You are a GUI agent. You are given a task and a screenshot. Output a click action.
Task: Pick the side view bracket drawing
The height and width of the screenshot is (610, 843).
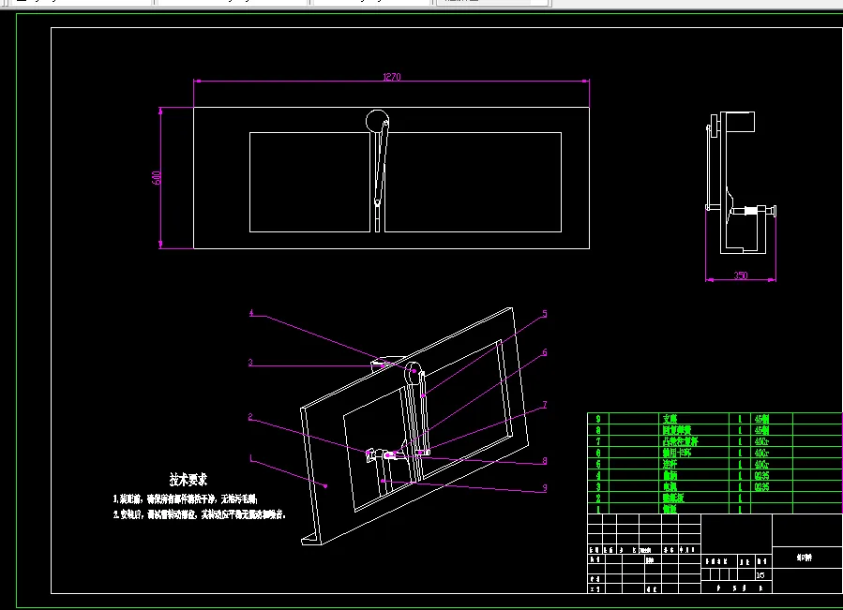(x=740, y=183)
